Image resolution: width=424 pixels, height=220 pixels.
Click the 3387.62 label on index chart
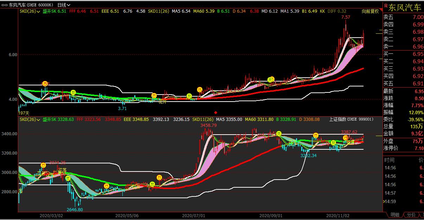coord(349,132)
